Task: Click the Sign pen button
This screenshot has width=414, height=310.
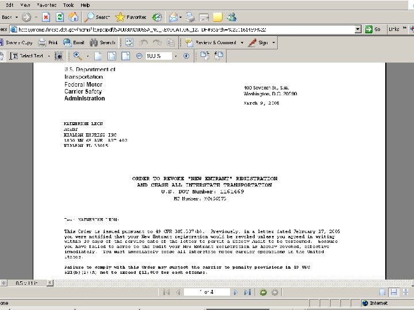Action: click(x=258, y=42)
